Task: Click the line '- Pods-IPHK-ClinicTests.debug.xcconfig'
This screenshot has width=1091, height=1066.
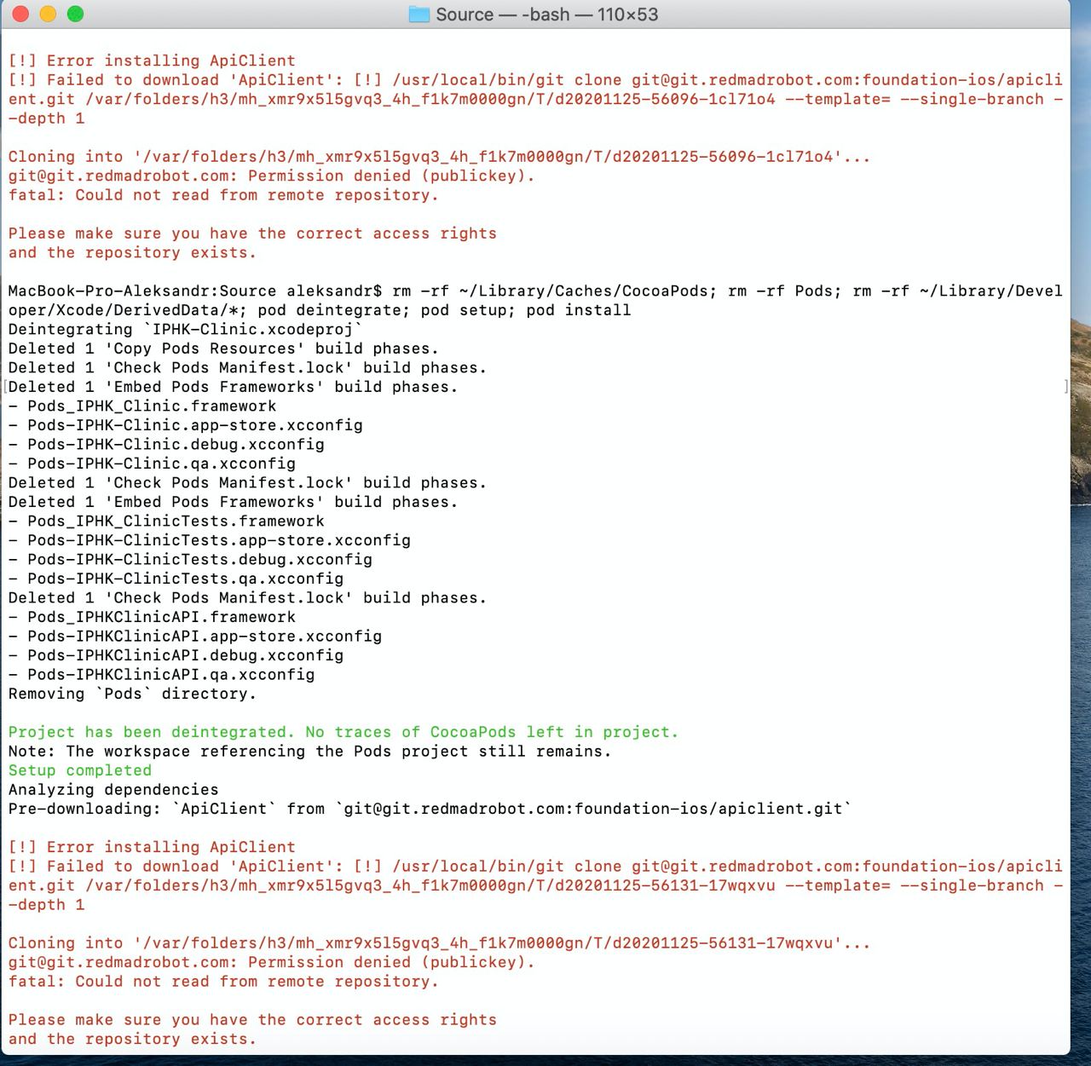Action: [x=190, y=559]
